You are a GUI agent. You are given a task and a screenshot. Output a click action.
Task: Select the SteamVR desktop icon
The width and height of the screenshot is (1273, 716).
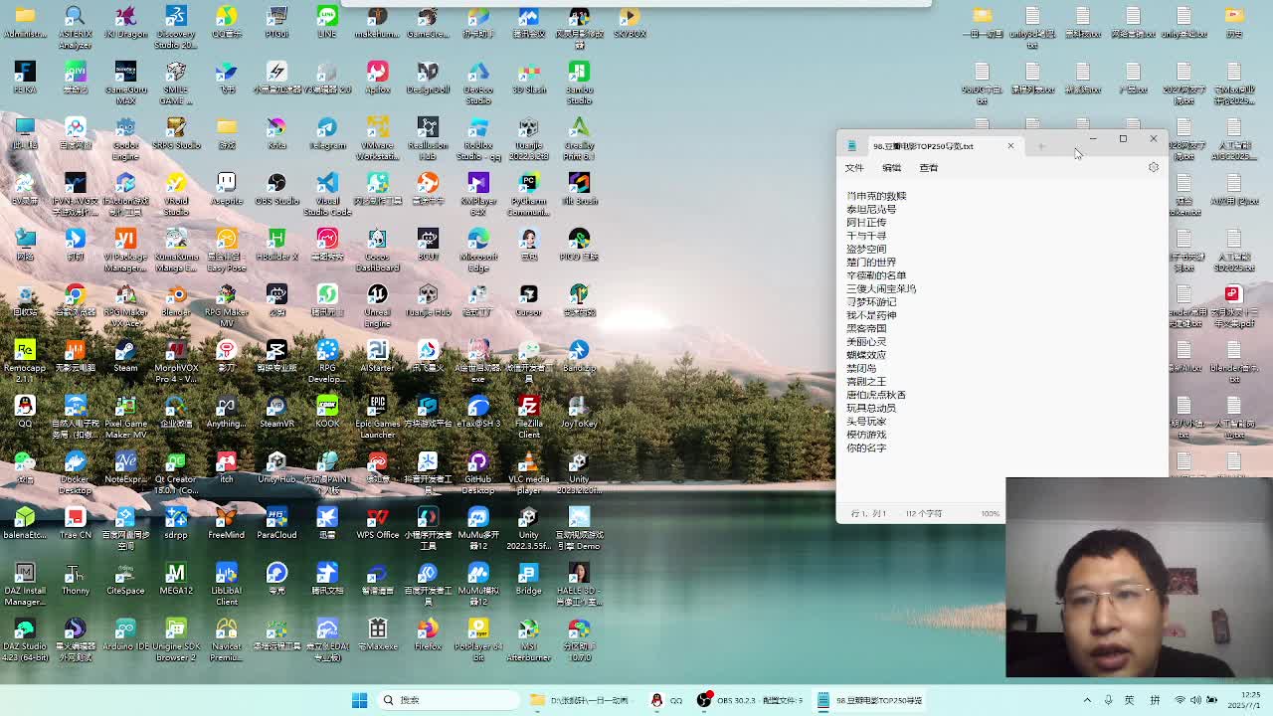point(276,413)
